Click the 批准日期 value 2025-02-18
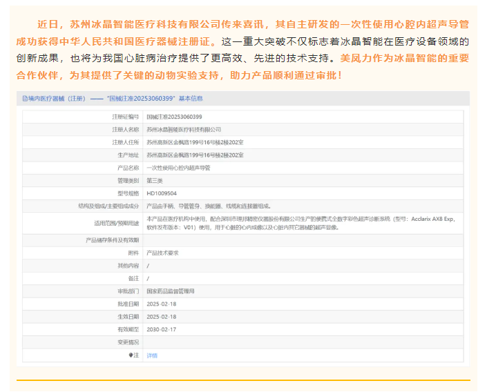The width and height of the screenshot is (487, 392). [161, 304]
